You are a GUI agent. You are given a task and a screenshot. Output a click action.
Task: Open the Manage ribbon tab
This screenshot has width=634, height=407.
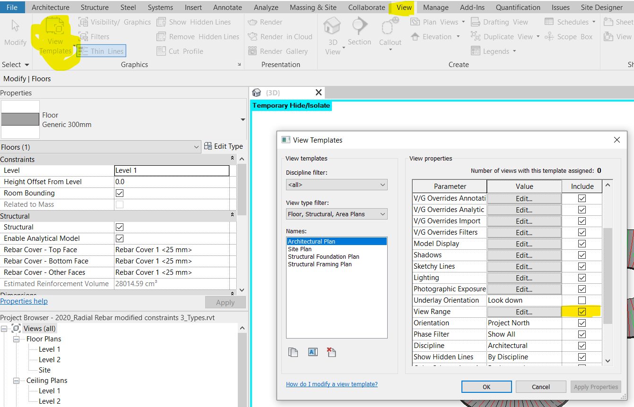[x=435, y=7]
